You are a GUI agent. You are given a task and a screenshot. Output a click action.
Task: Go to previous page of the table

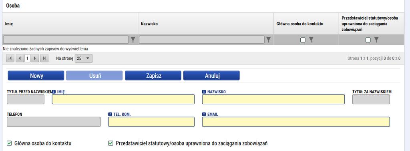tap(20, 58)
